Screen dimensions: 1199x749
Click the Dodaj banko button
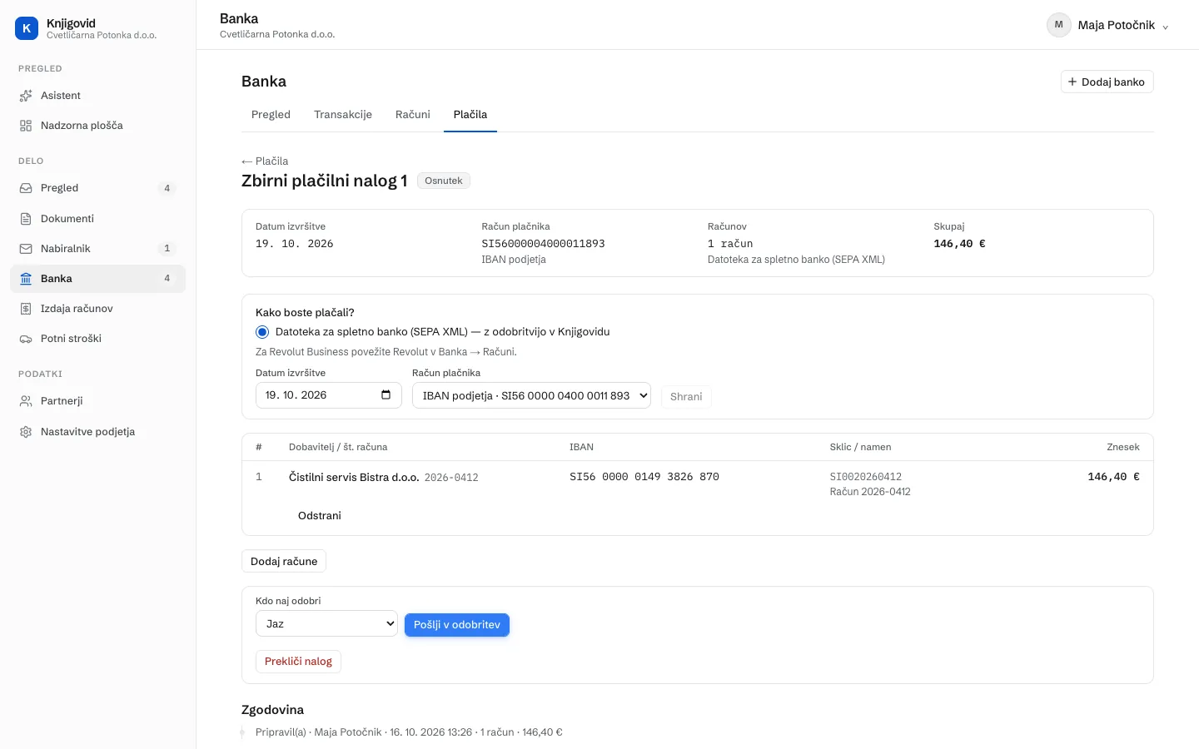click(x=1107, y=82)
